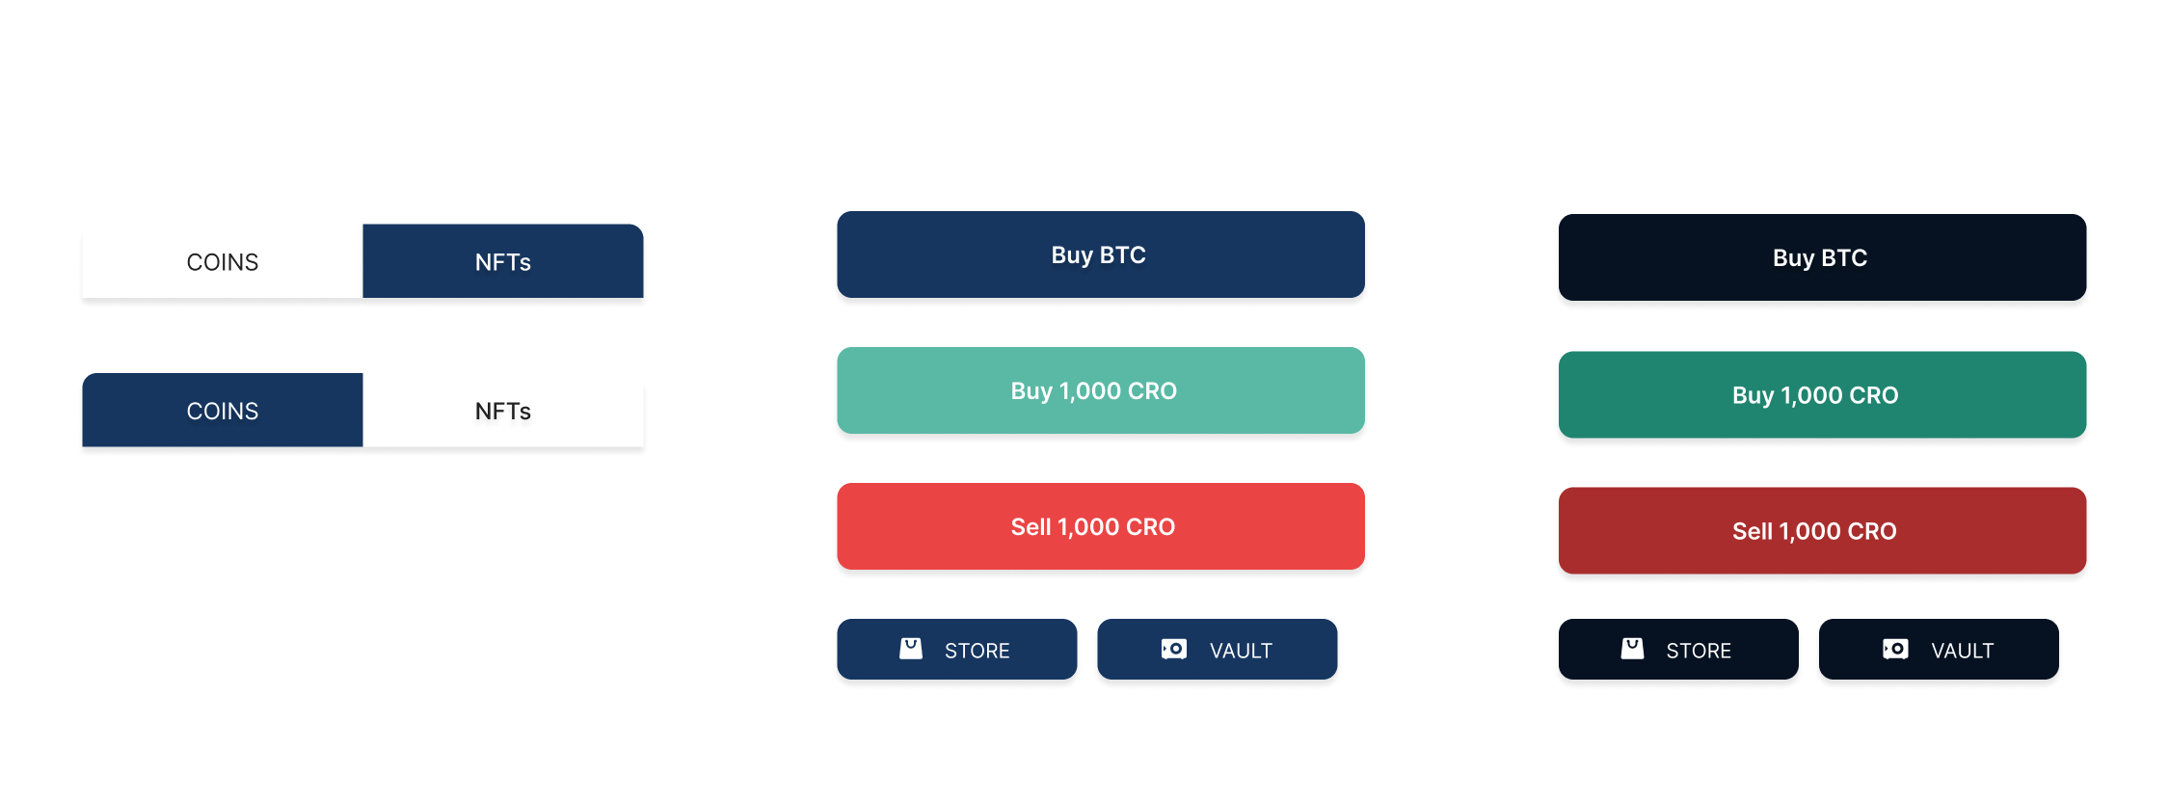Viewport: 2169px width, 802px height.
Task: Click the bright red Sell 1,000 CRO button
Action: [x=1101, y=526]
